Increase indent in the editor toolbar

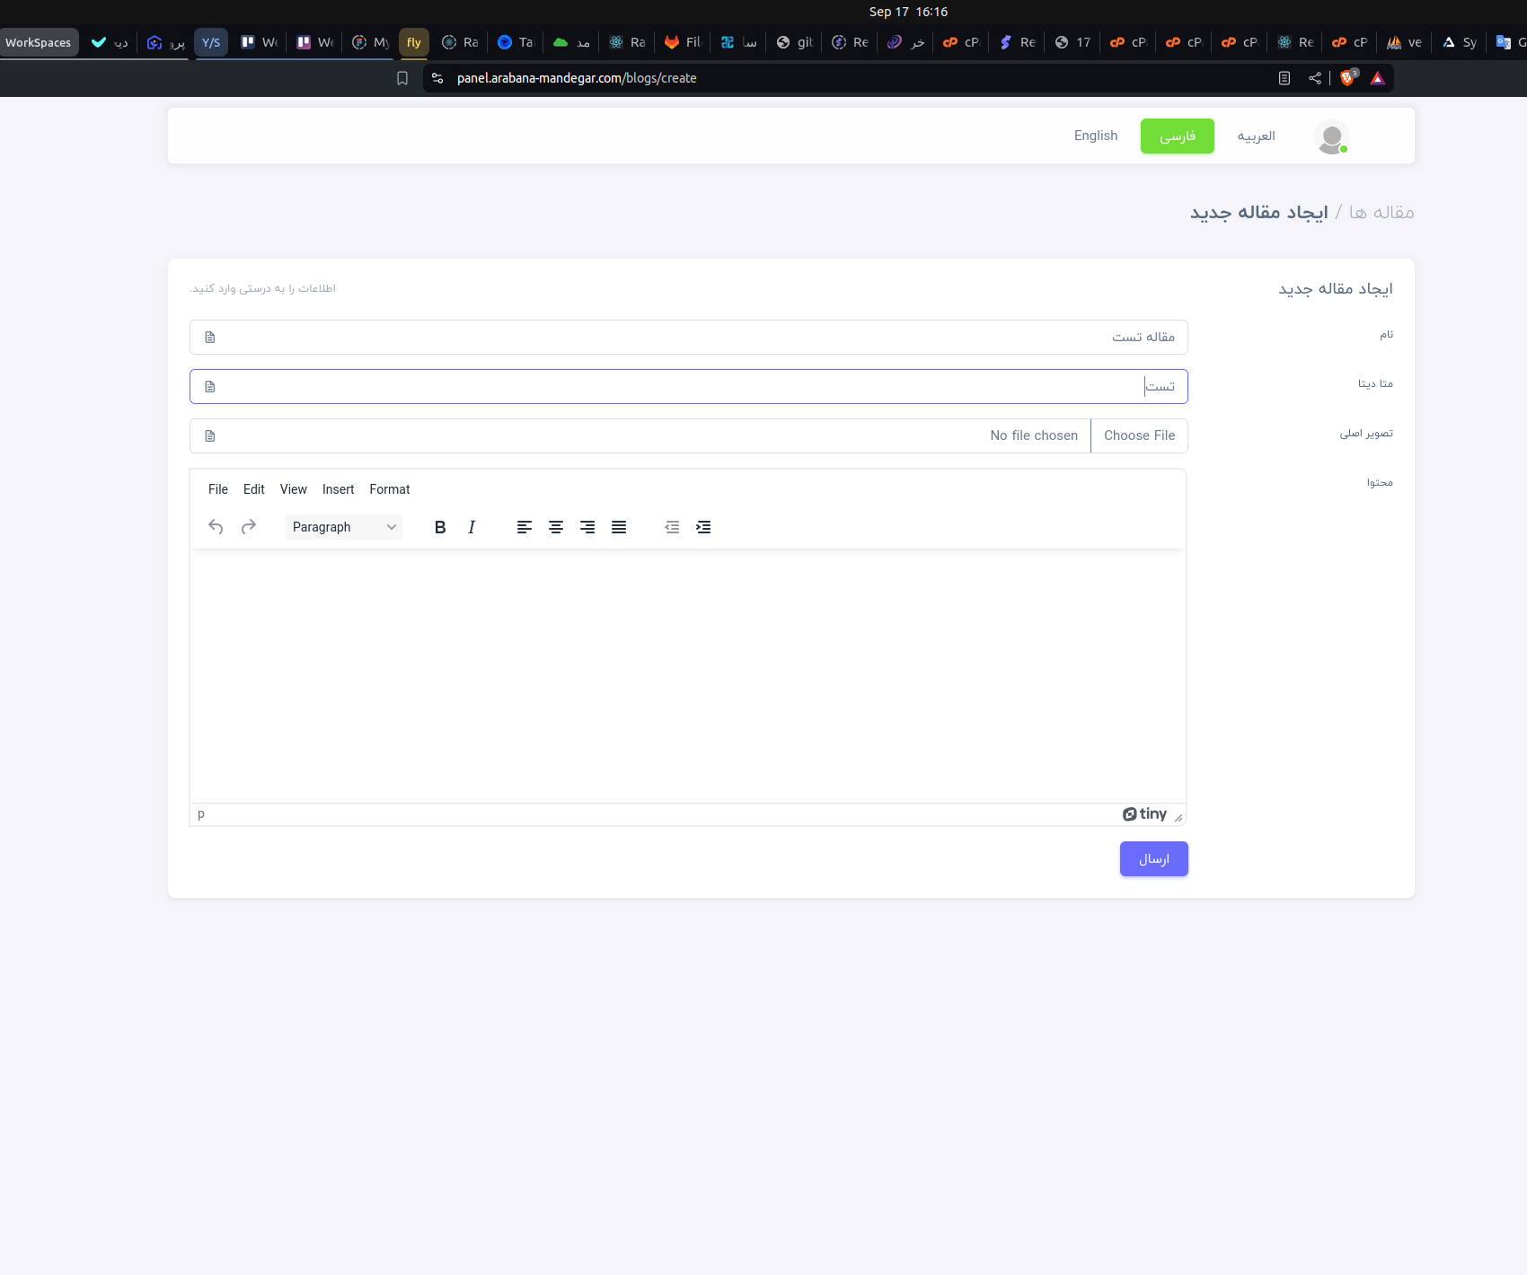click(x=703, y=527)
